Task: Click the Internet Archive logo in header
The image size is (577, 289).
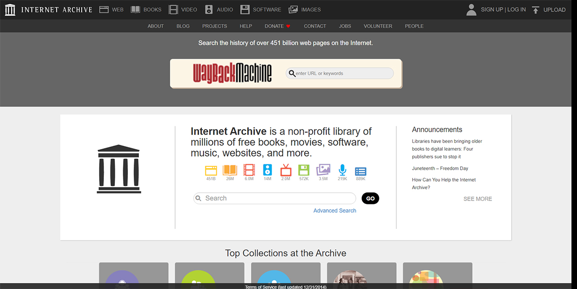Action: tap(48, 10)
